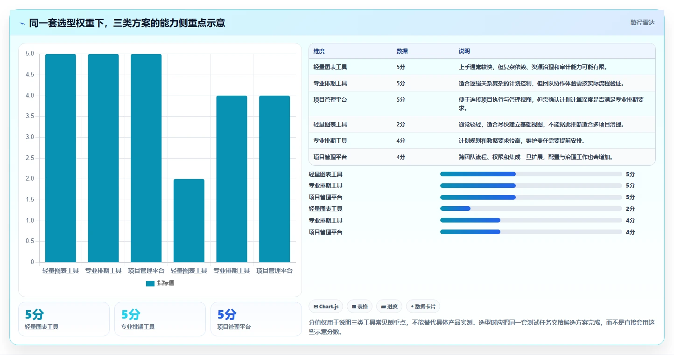Open the 5分 轻量图表工具 data card
The height and width of the screenshot is (355, 674).
click(64, 319)
